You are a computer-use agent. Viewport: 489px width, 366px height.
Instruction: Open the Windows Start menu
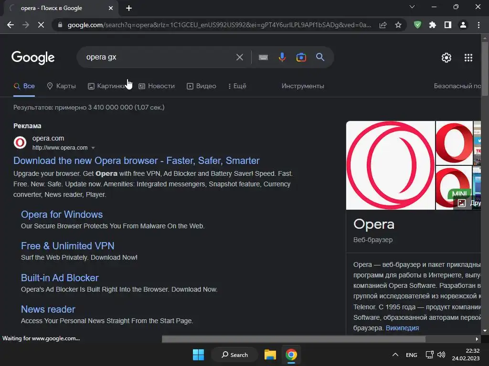pos(198,355)
